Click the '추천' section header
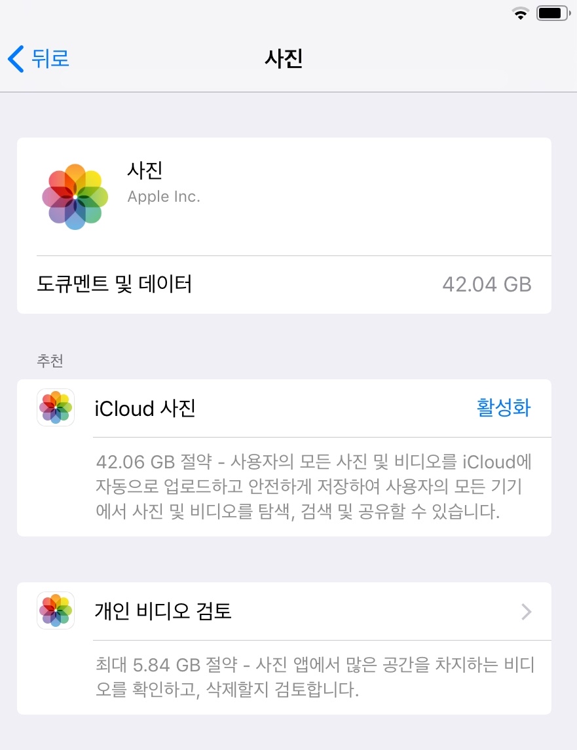Image resolution: width=577 pixels, height=750 pixels. point(50,360)
